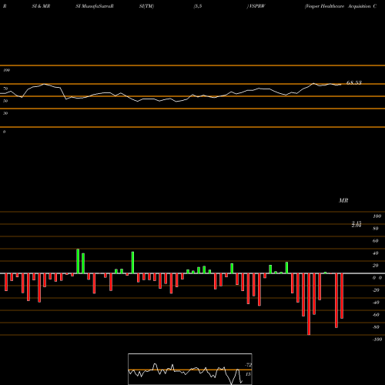Click the '-20' label on MR axis
The image size is (385, 385).
376,290
